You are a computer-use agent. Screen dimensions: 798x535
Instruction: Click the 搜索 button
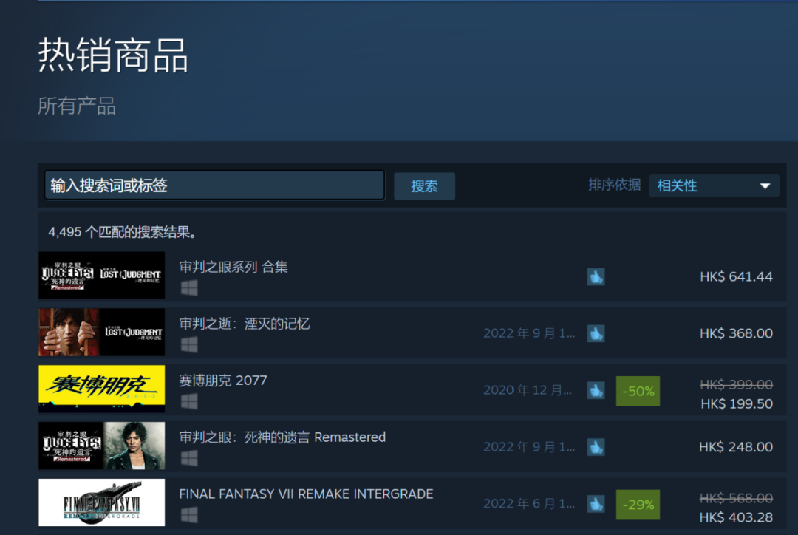424,185
